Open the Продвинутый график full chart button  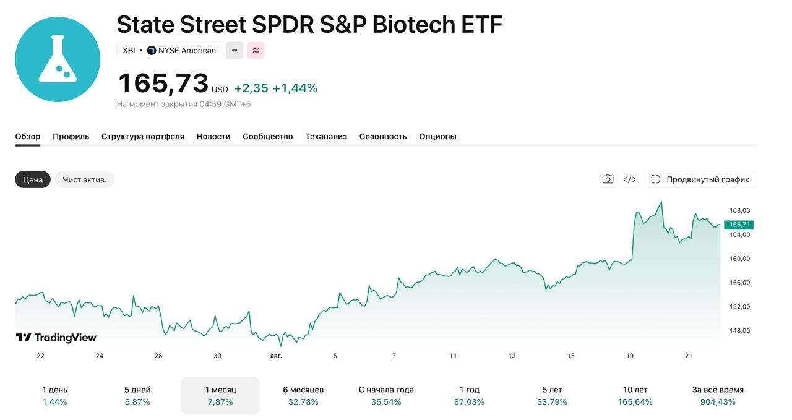700,179
